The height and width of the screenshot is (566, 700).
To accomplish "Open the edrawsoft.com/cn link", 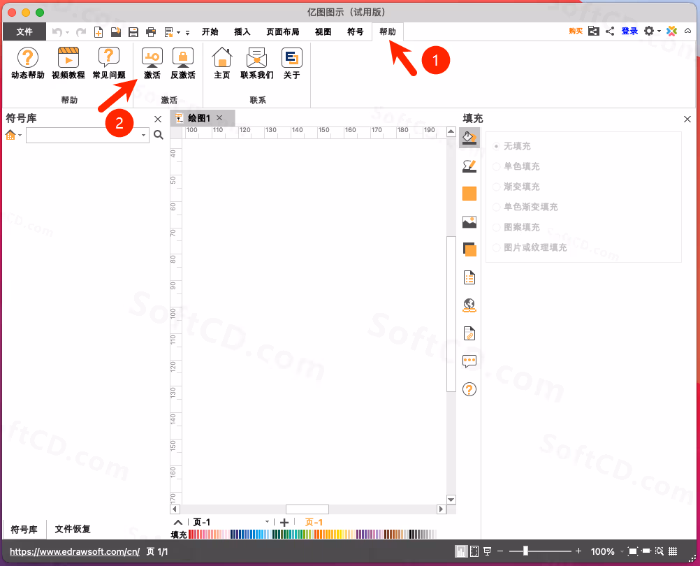I will click(x=75, y=552).
